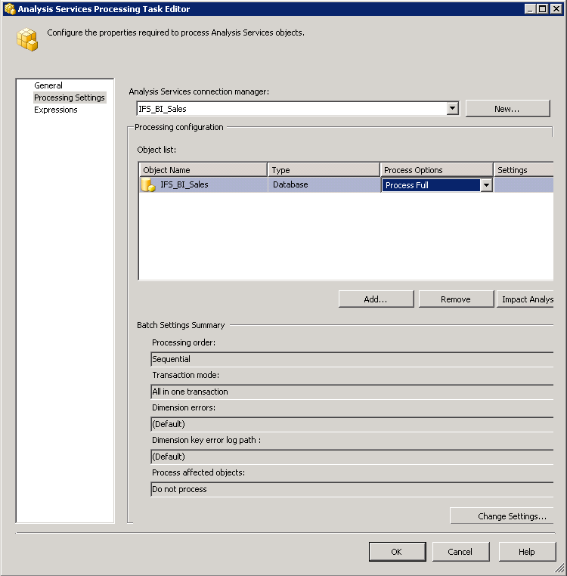This screenshot has height=576, width=567.
Task: Click the Object Name column header
Action: [203, 170]
